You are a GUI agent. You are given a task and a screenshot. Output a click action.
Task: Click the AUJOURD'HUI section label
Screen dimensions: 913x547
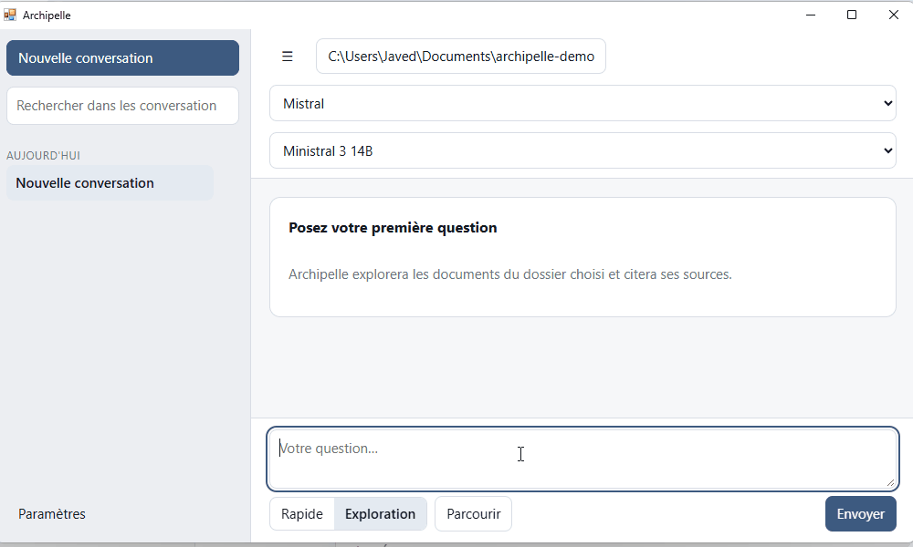[43, 156]
